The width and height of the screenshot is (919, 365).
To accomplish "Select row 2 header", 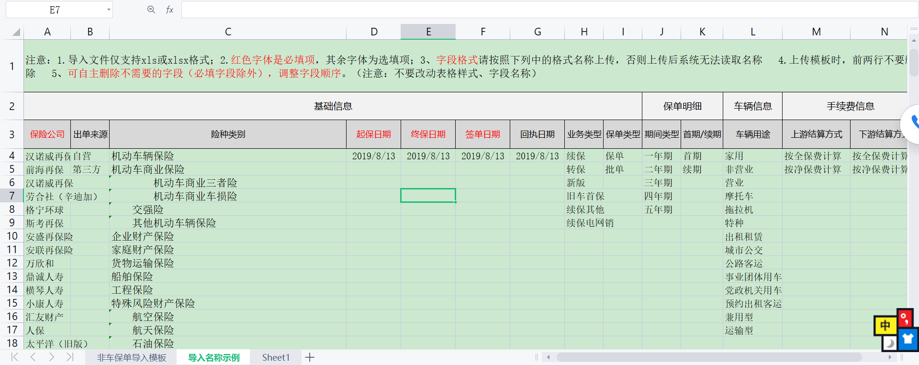I will coord(12,106).
